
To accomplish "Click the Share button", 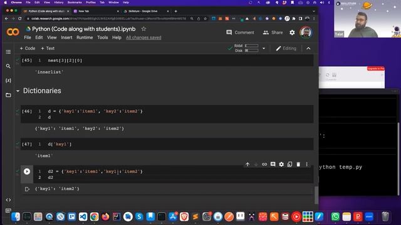I will (x=273, y=32).
